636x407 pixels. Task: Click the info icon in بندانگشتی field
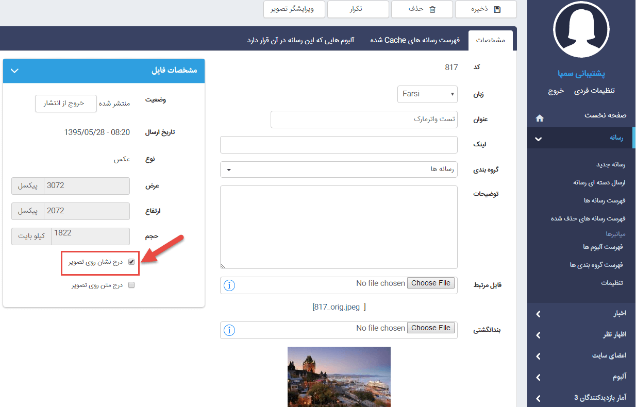tap(230, 330)
